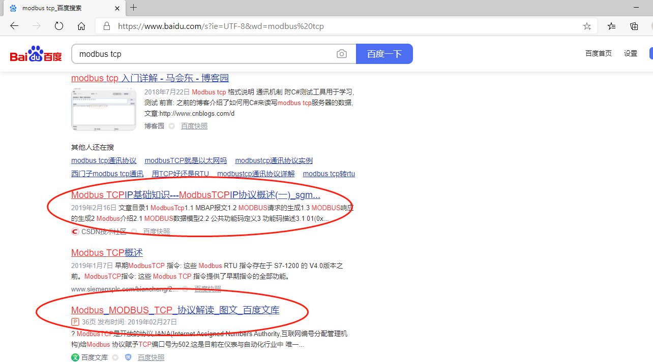The height and width of the screenshot is (362, 653).
Task: Search related term modbustcp通讯协议详解
Action: pyautogui.click(x=256, y=174)
